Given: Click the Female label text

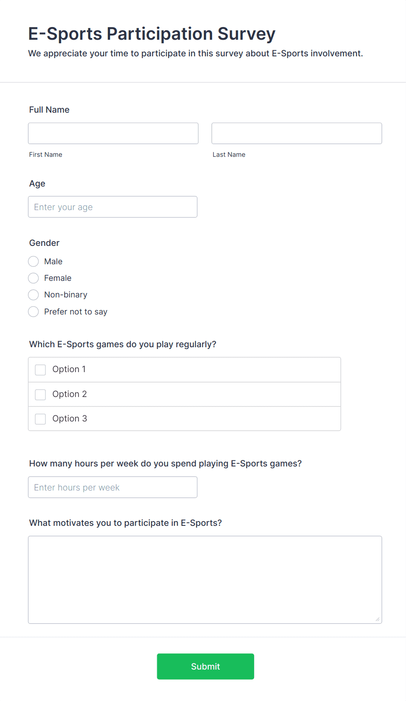Looking at the screenshot, I should pyautogui.click(x=58, y=278).
